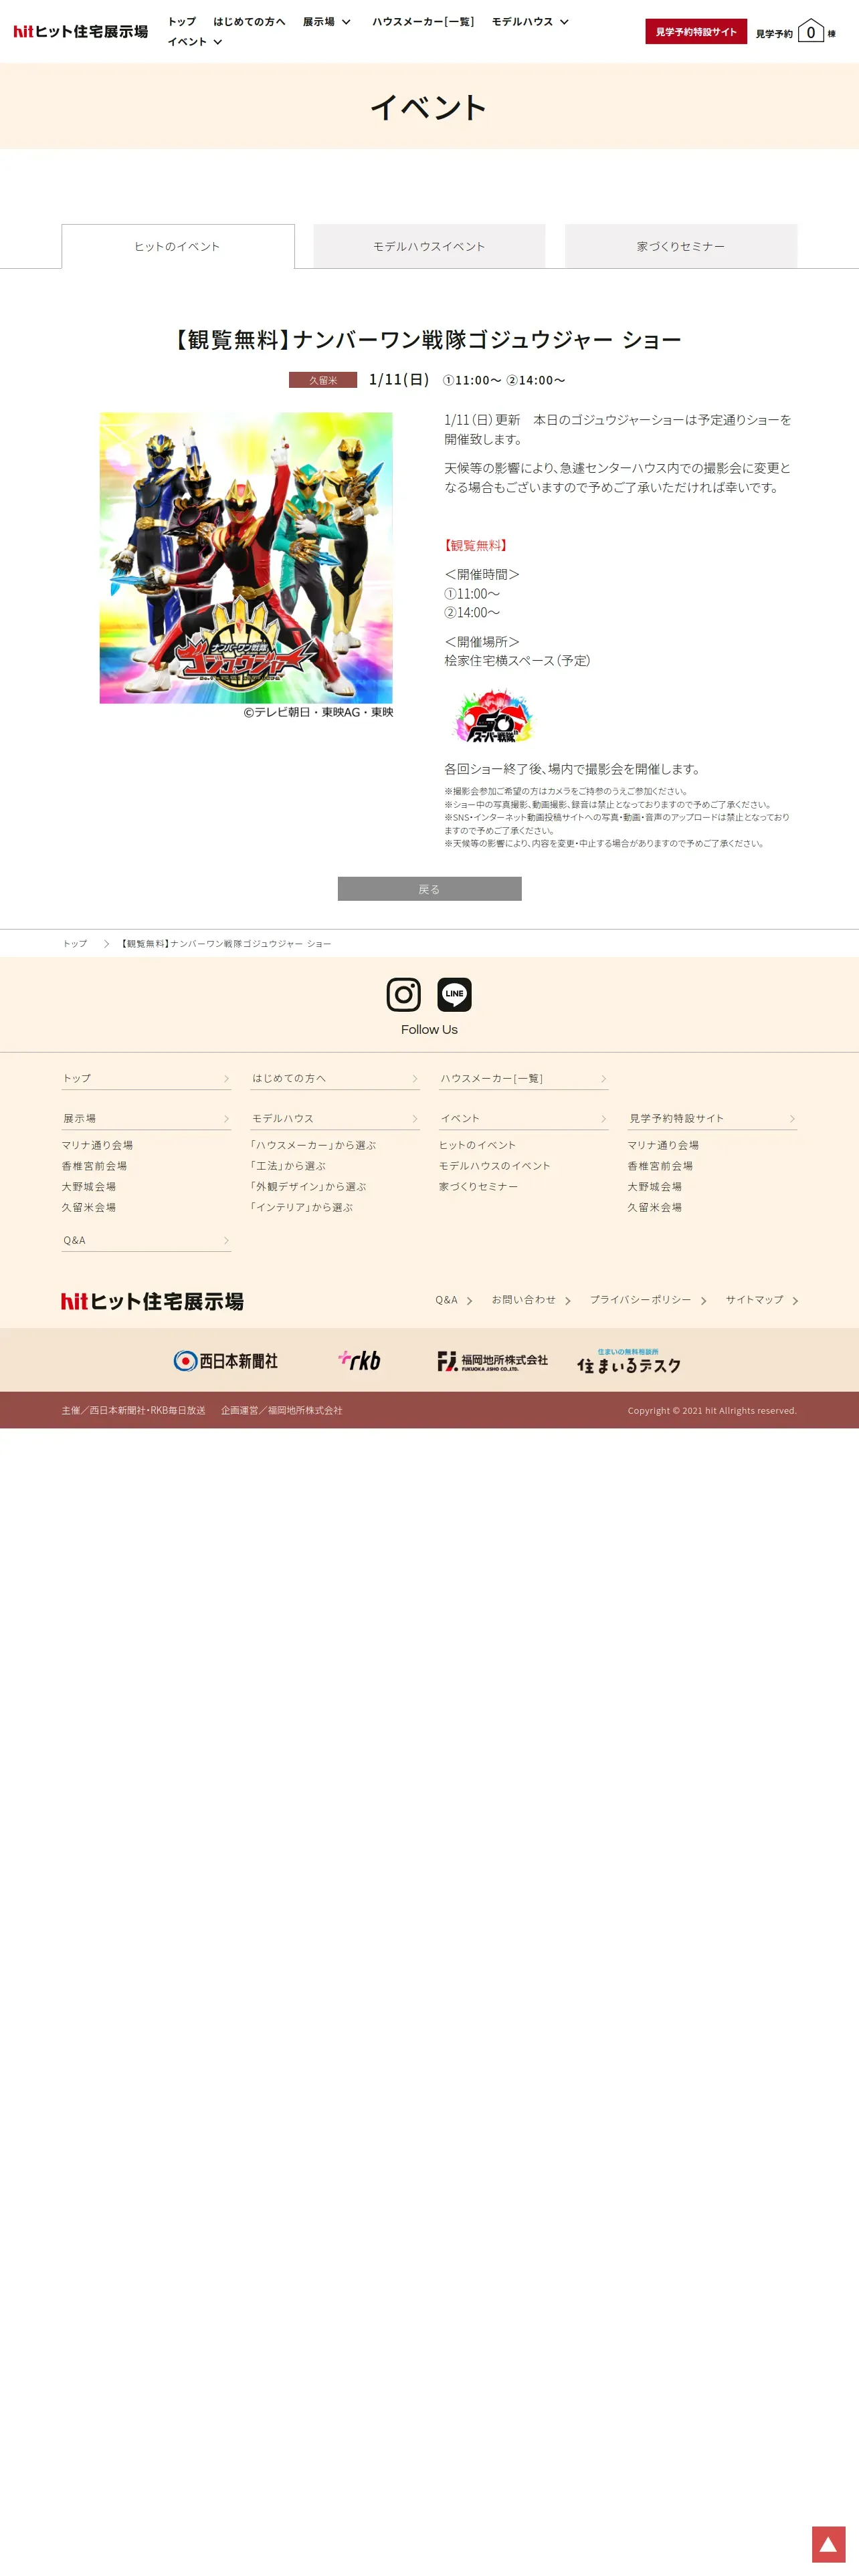Click Copyright © 2021 hit Allrights reserved text
This screenshot has height=2576, width=859.
[x=712, y=1411]
